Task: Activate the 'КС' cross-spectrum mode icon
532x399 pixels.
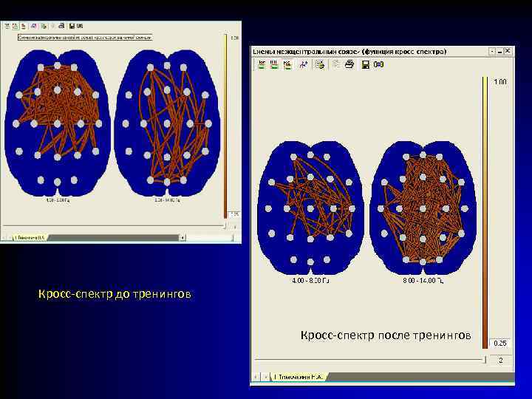Action: [x=287, y=64]
